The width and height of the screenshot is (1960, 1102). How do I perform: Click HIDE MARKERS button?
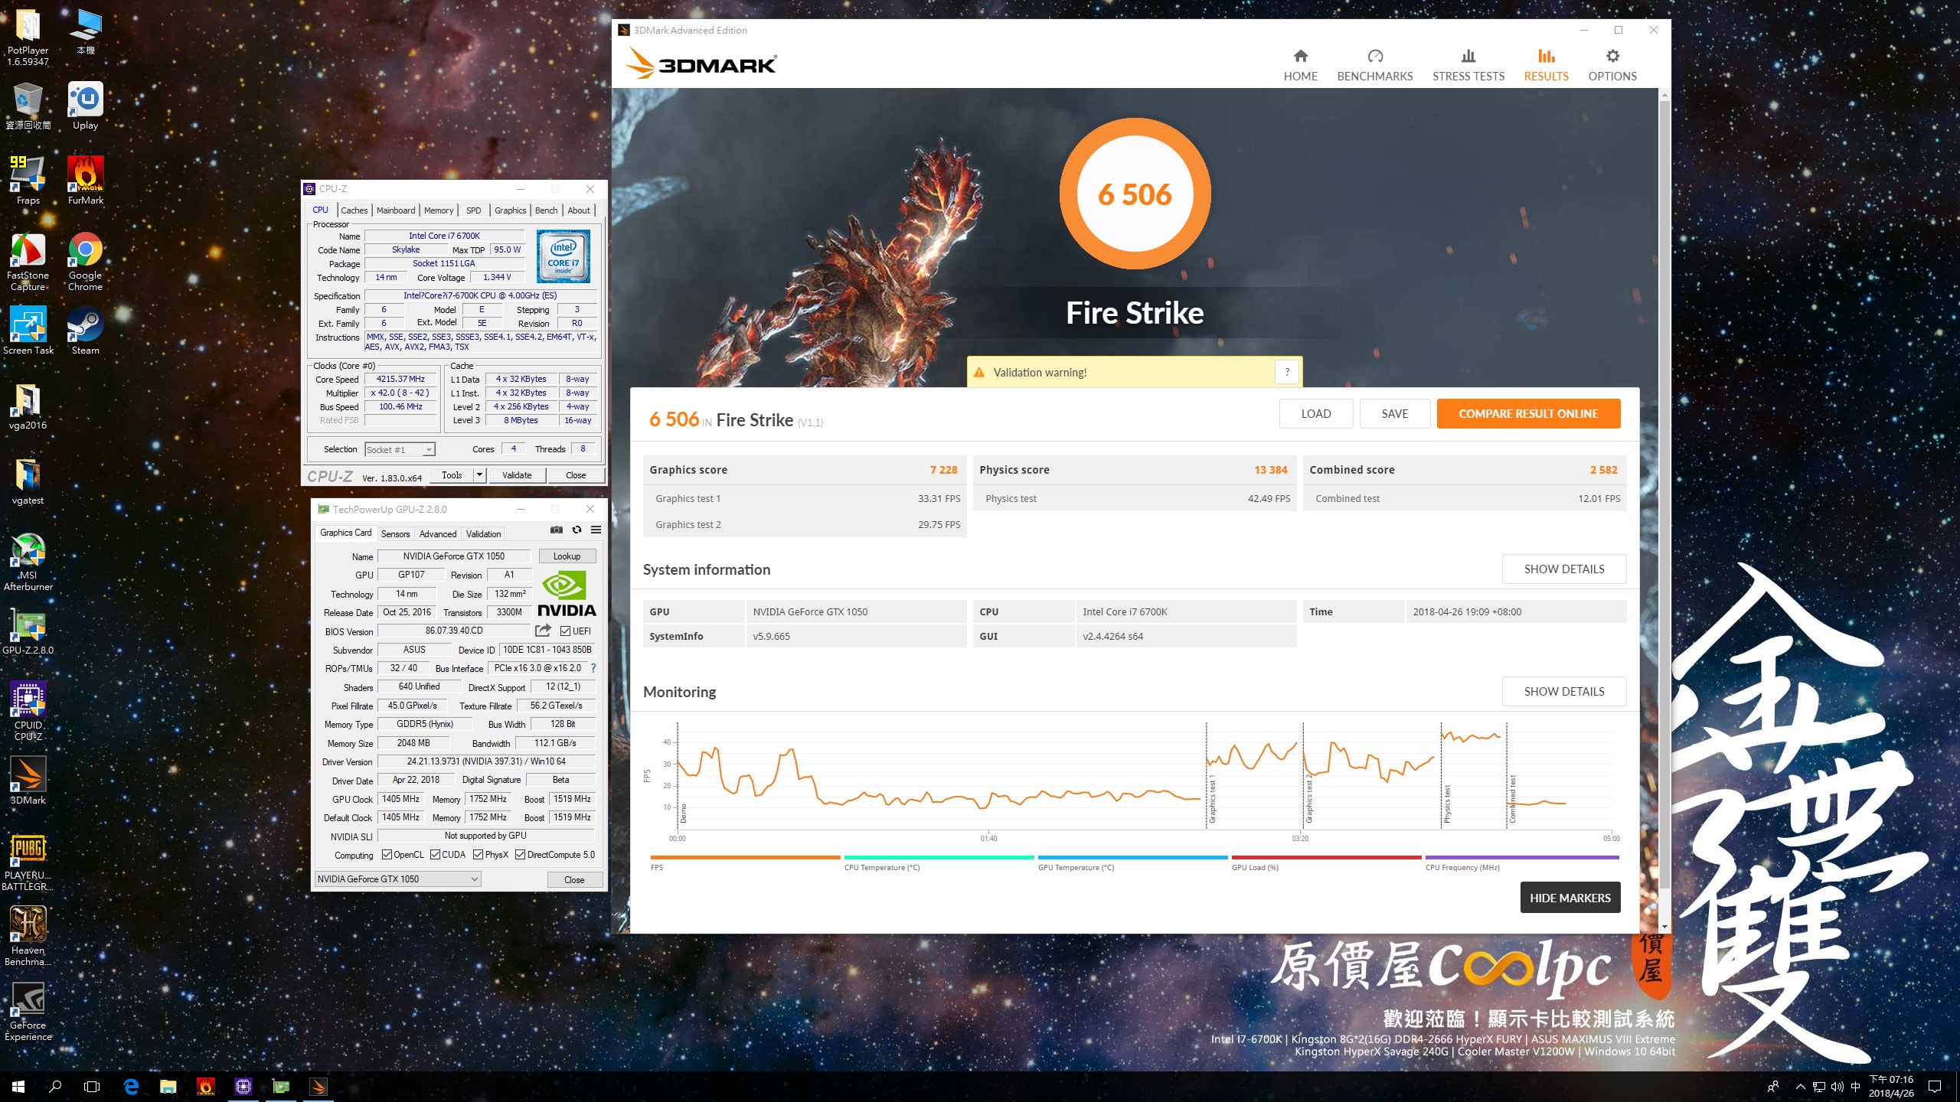1570,898
